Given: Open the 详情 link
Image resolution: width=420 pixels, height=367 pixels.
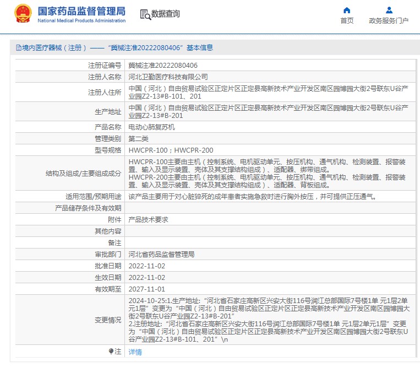Looking at the screenshot, I should tap(135, 352).
